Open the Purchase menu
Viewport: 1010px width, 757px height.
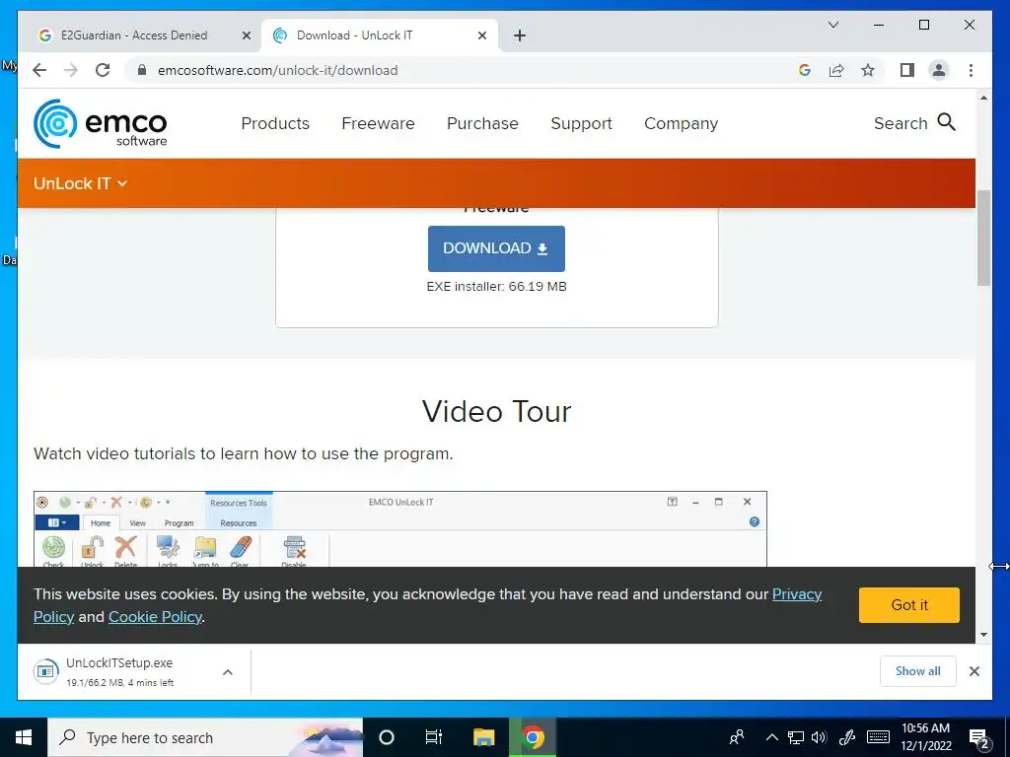coord(482,123)
